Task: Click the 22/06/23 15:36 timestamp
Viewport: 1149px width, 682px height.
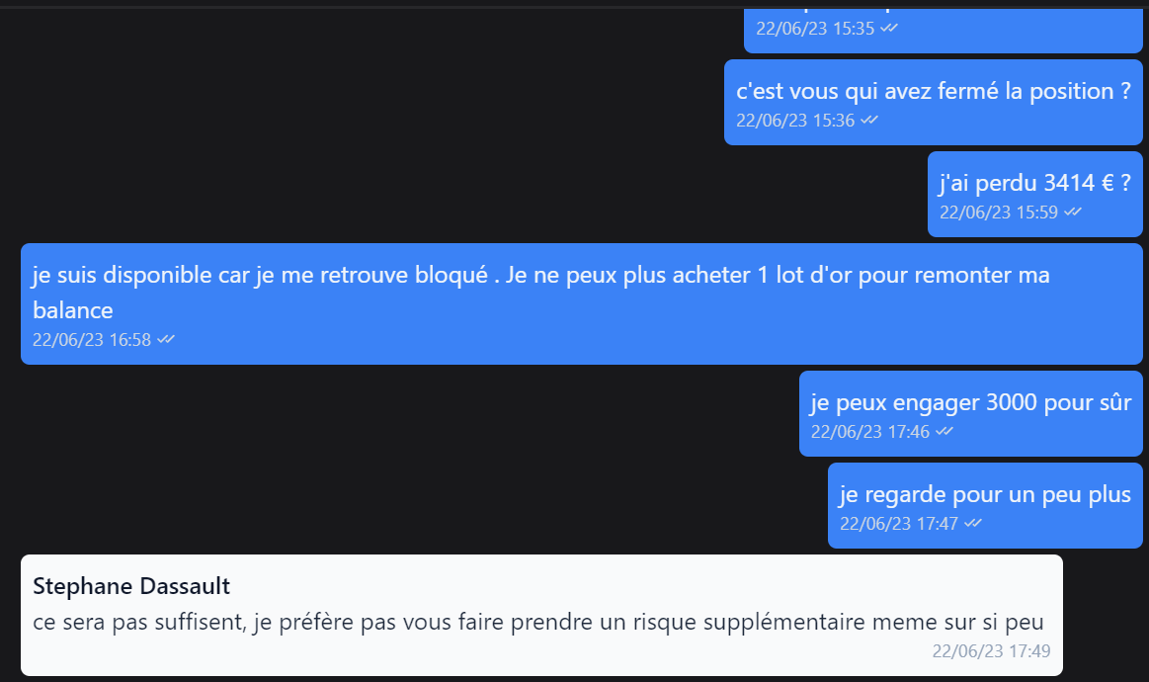Action: click(x=795, y=121)
